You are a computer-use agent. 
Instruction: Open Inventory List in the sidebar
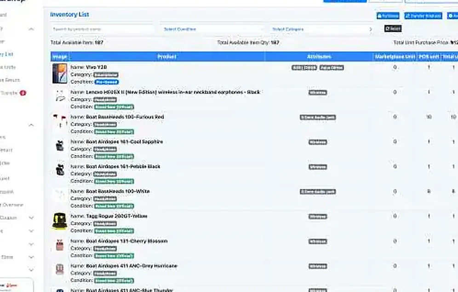[6, 54]
